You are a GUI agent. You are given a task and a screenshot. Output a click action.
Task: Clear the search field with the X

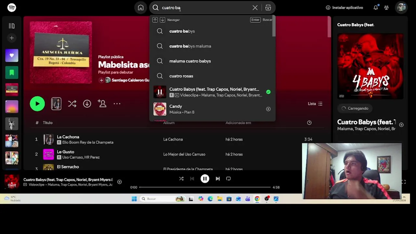[x=255, y=7]
